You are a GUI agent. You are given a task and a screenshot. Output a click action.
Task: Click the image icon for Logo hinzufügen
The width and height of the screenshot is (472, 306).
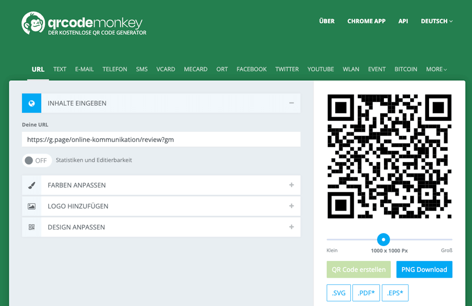pyautogui.click(x=31, y=206)
